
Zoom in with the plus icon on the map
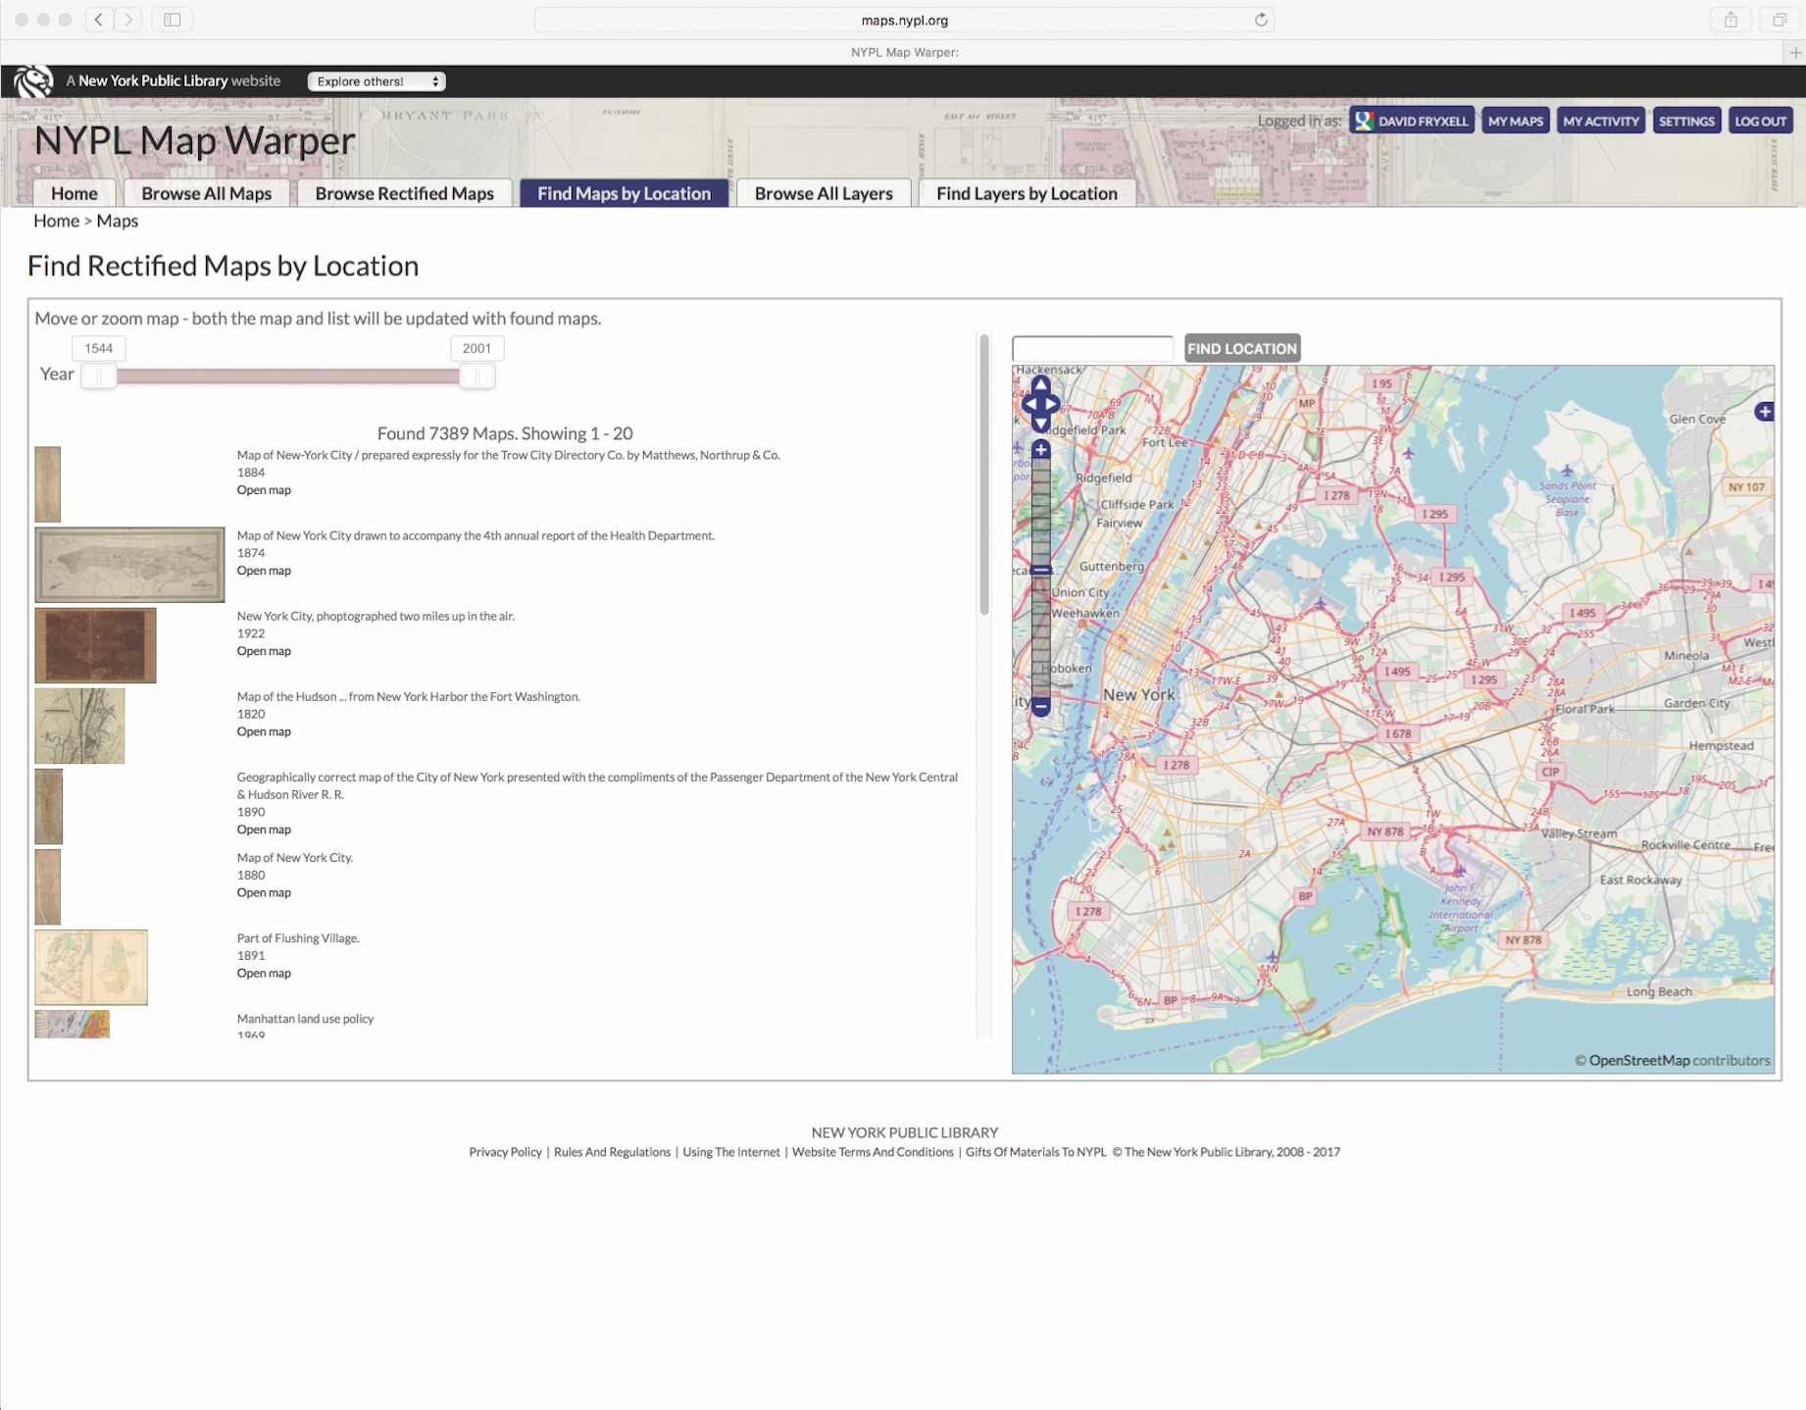(1040, 449)
